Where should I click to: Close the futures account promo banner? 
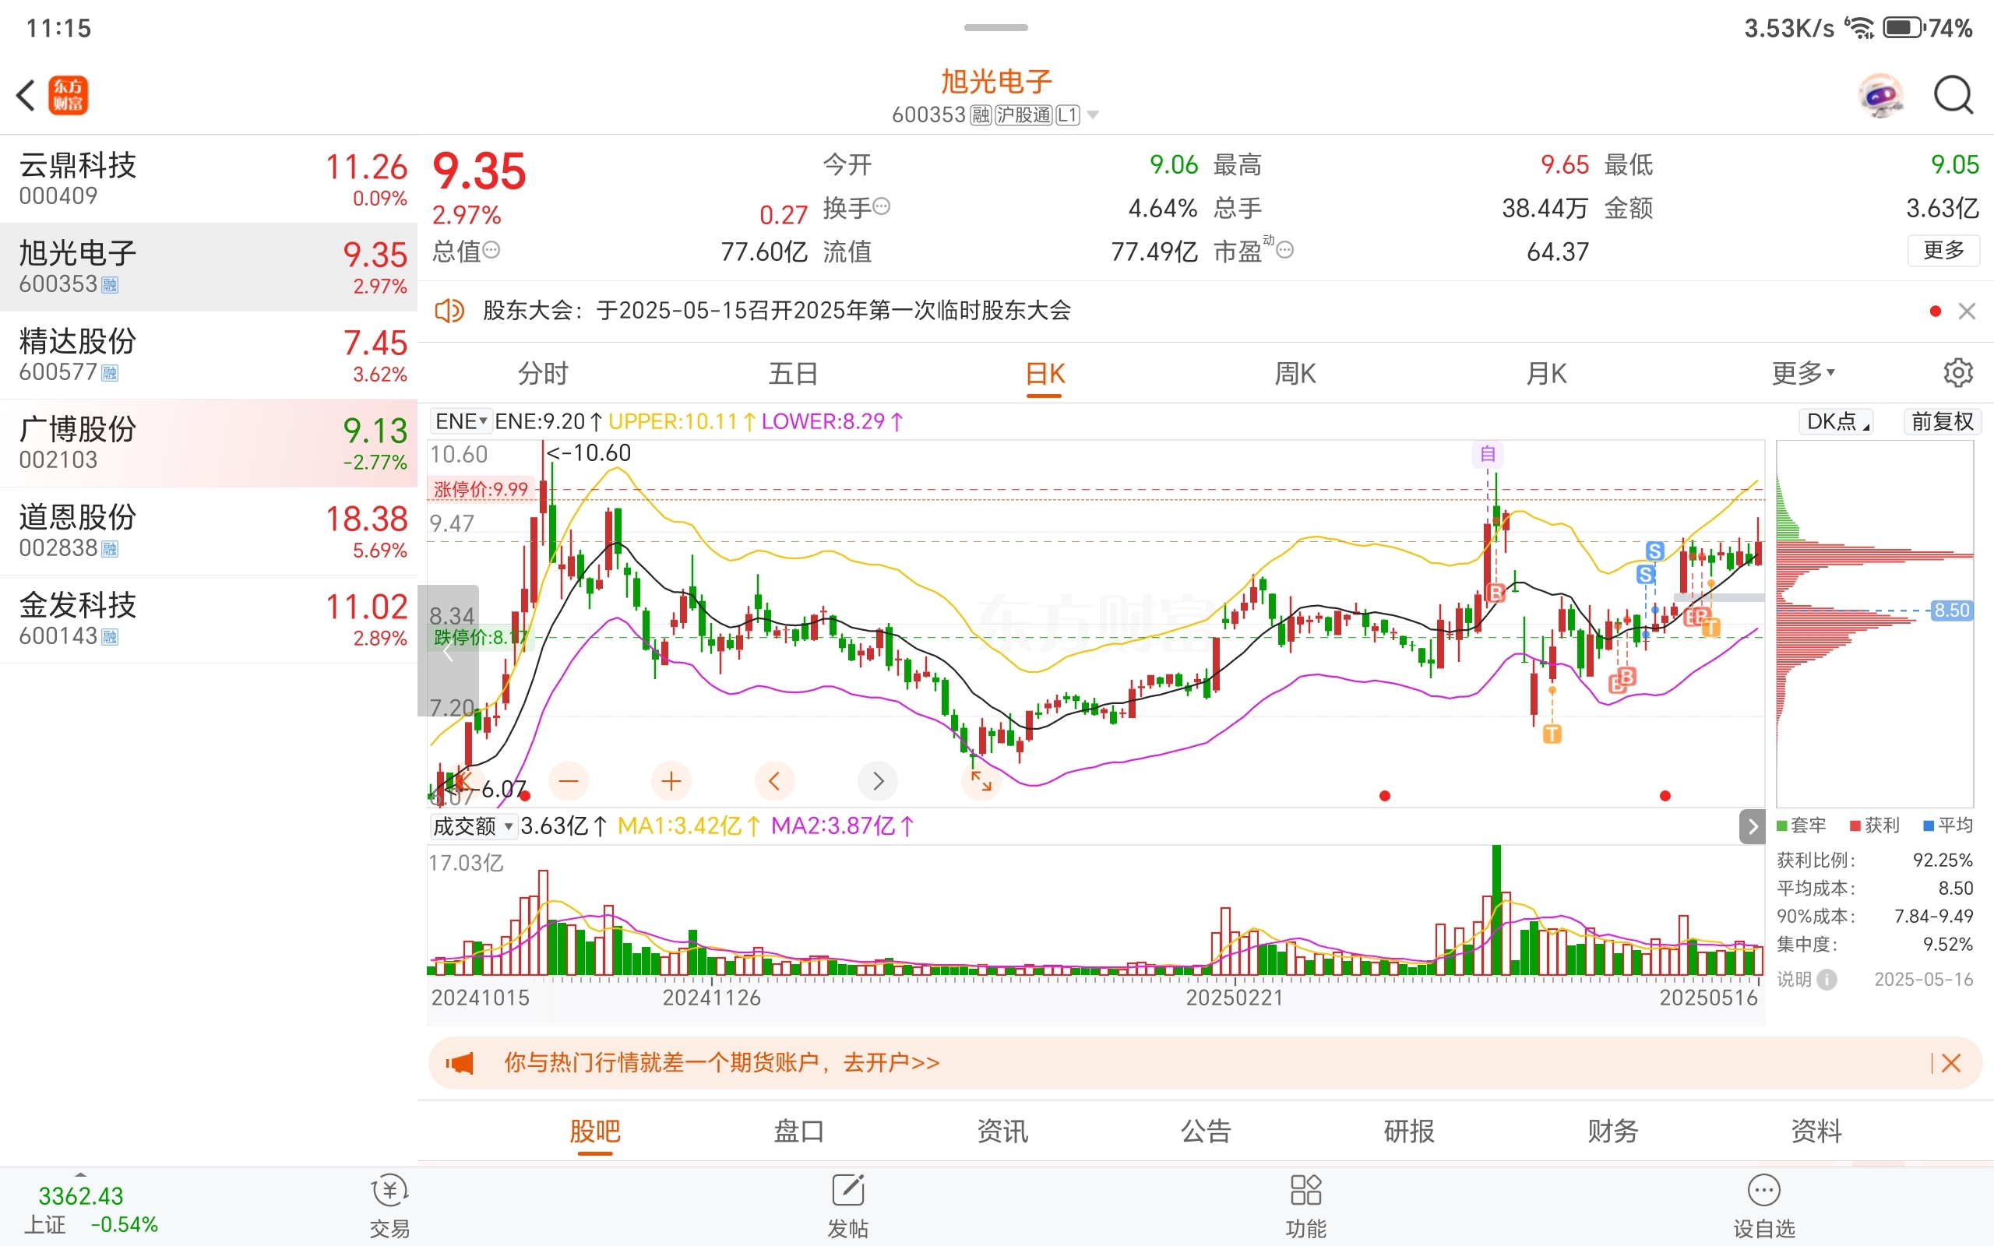point(1951,1063)
